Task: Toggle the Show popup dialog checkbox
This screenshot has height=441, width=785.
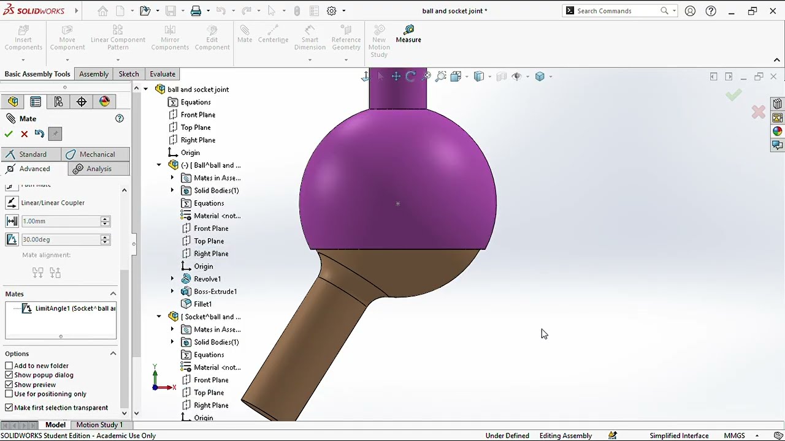Action: click(9, 375)
